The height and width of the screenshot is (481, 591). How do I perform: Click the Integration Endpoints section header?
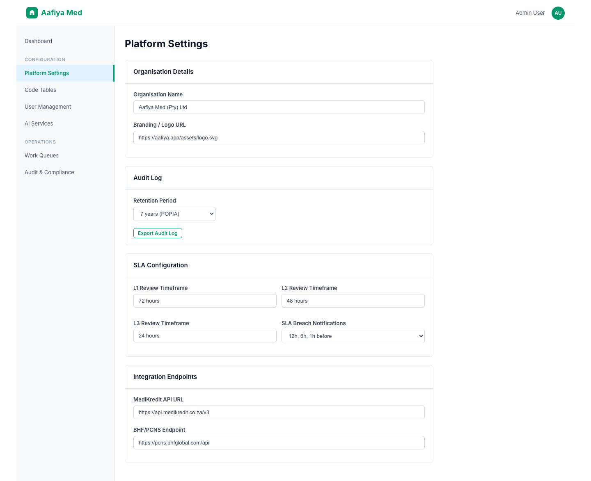165,377
